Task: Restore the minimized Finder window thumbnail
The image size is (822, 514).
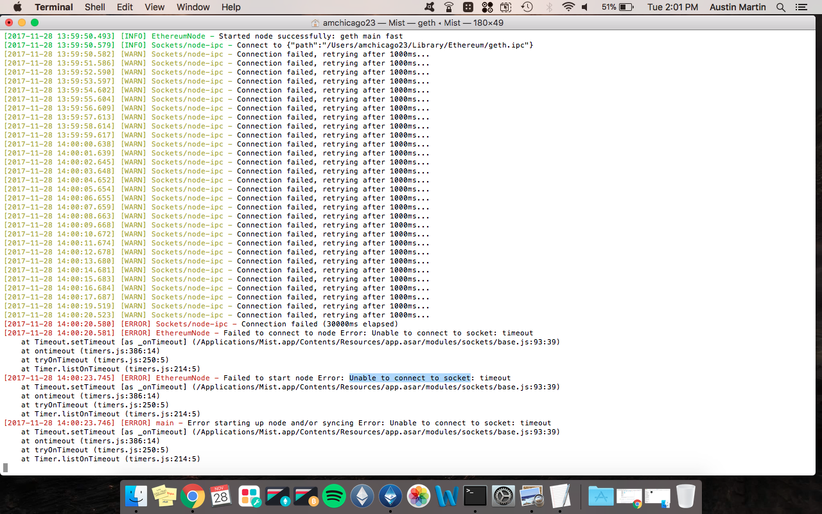Action: (658, 495)
